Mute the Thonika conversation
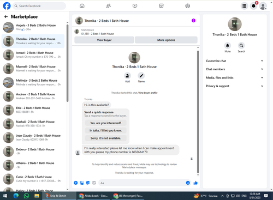The height and width of the screenshot is (200, 273). (228, 45)
